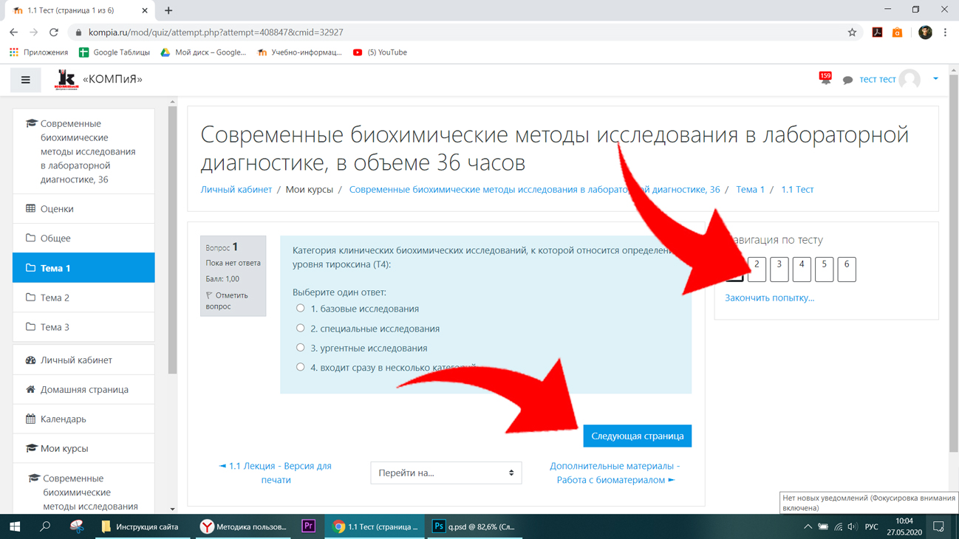Open the Adobe Acrobat extension icon
This screenshot has height=539, width=959.
(x=877, y=32)
